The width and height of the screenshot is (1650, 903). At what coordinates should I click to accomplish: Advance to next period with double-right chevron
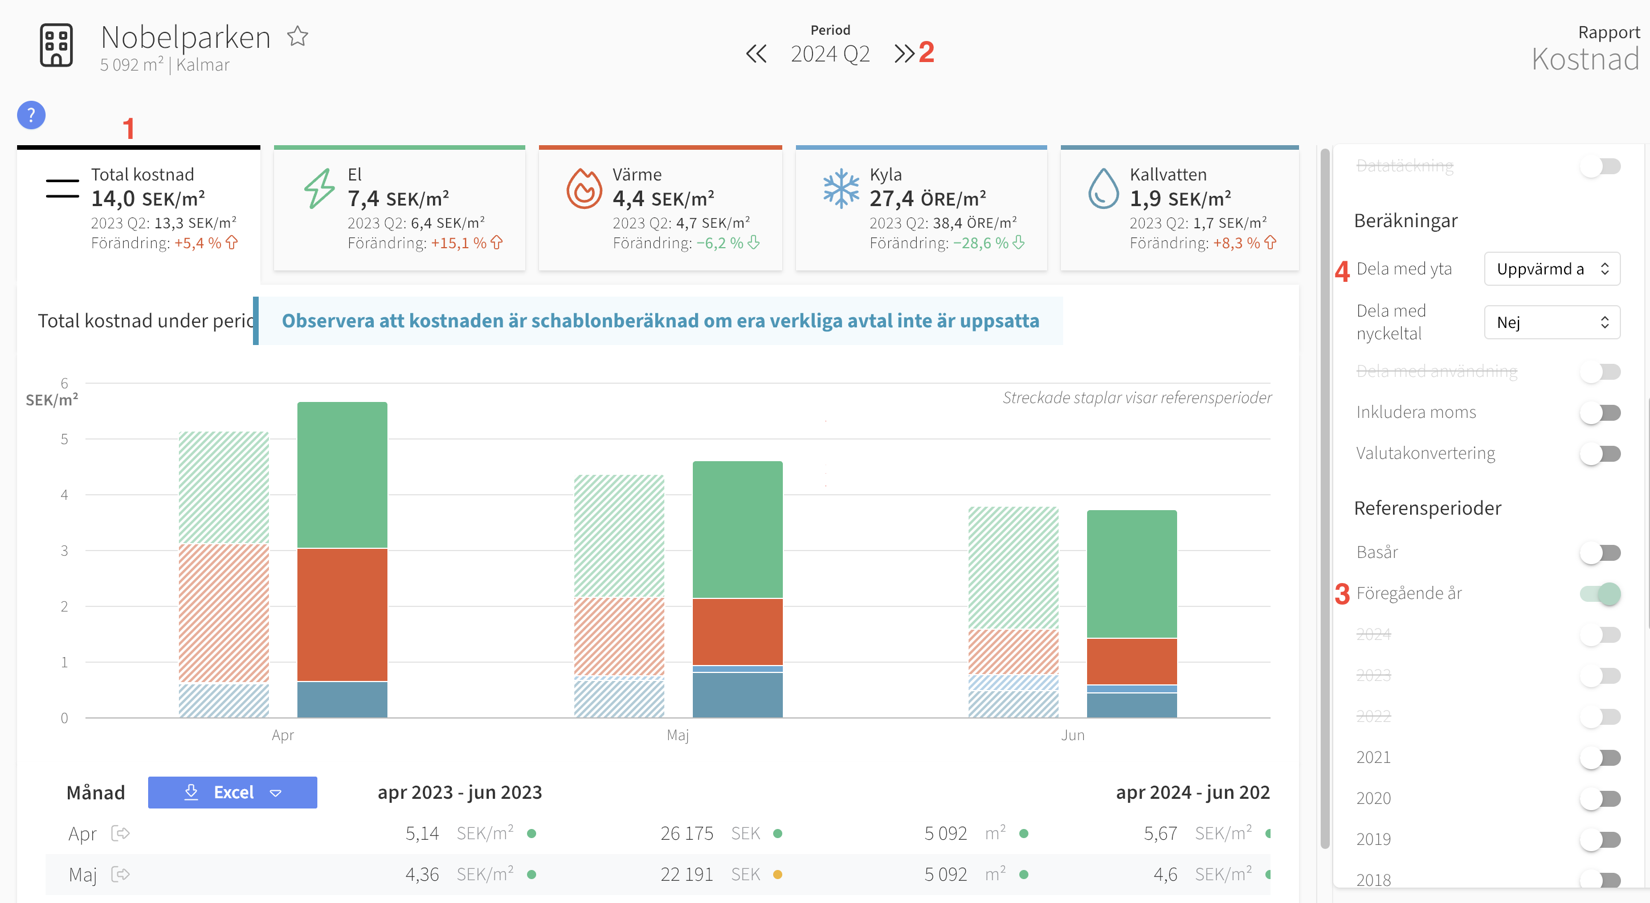pos(904,54)
